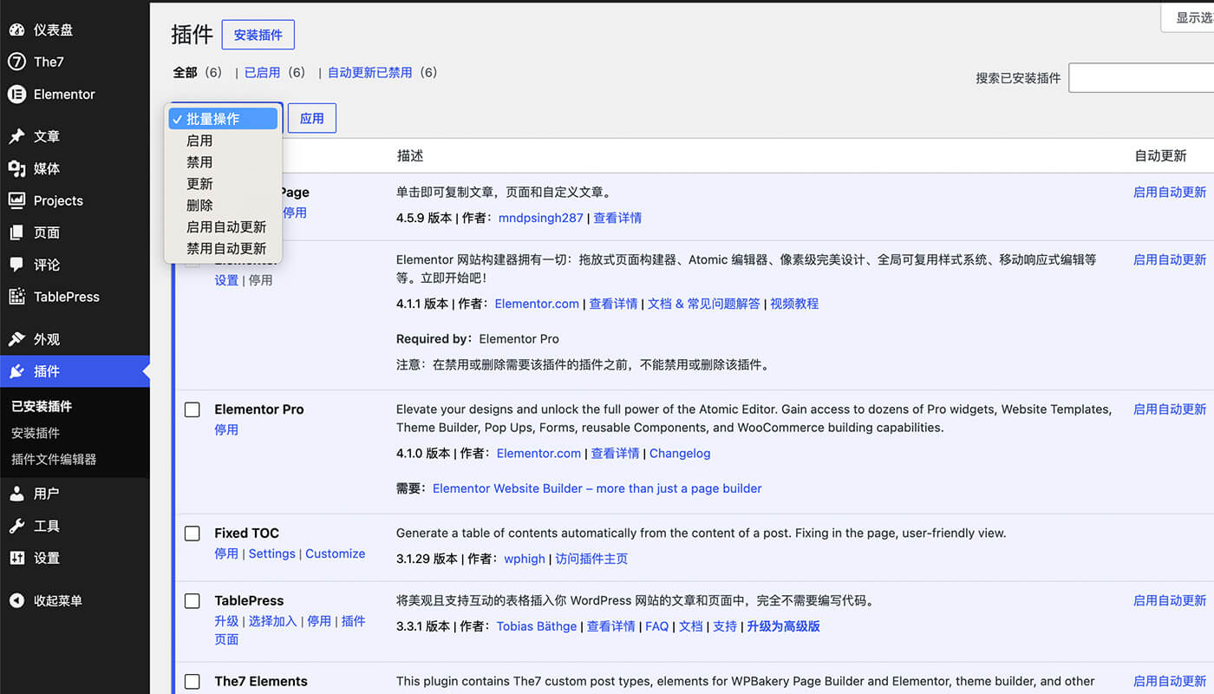The width and height of the screenshot is (1214, 694).
Task: Open the 显示选项 screen options button
Action: (x=1188, y=18)
